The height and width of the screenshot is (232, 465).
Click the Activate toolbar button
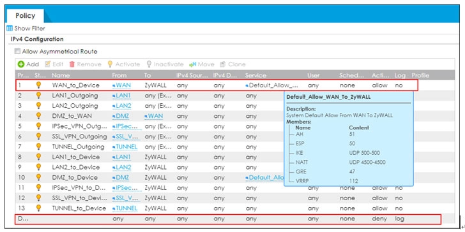point(123,64)
